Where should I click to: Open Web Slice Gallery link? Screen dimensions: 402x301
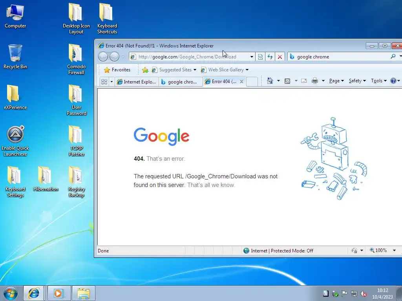click(x=223, y=70)
